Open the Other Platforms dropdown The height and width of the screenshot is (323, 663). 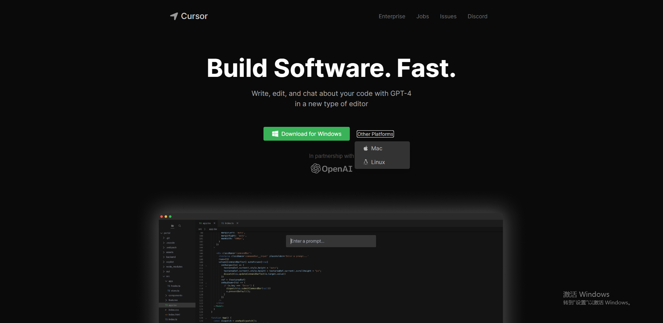(375, 134)
